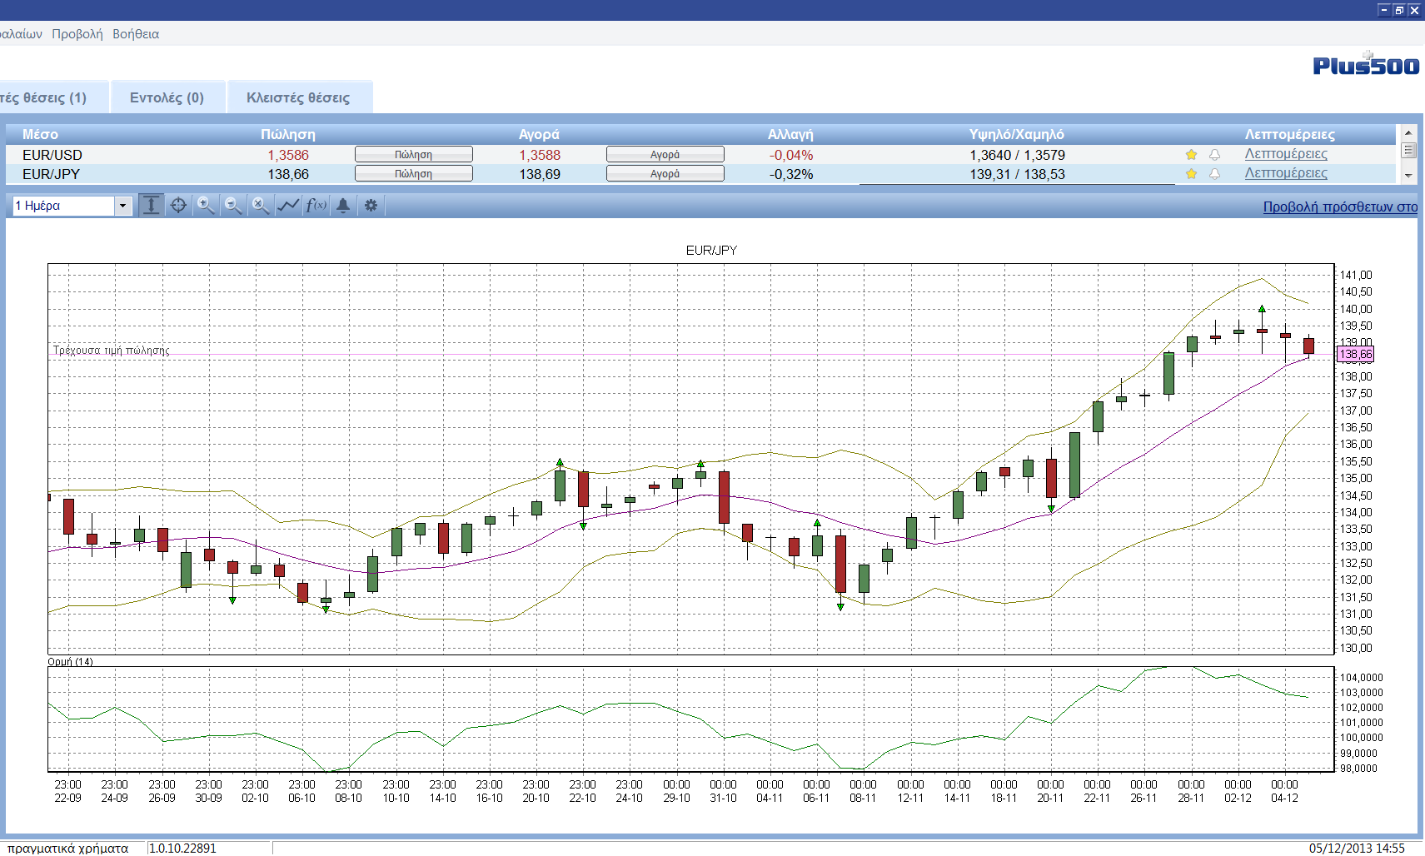Click the Υψηλό/Χαμηλό column header
Screen dimensions: 1425x856
tap(1016, 135)
